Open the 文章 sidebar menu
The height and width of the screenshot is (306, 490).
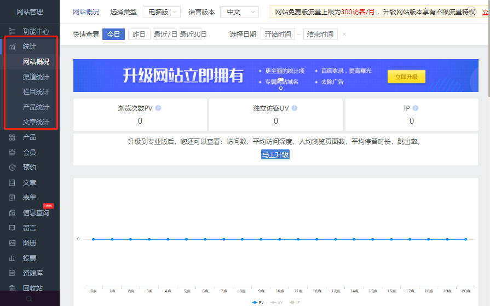[x=30, y=182]
